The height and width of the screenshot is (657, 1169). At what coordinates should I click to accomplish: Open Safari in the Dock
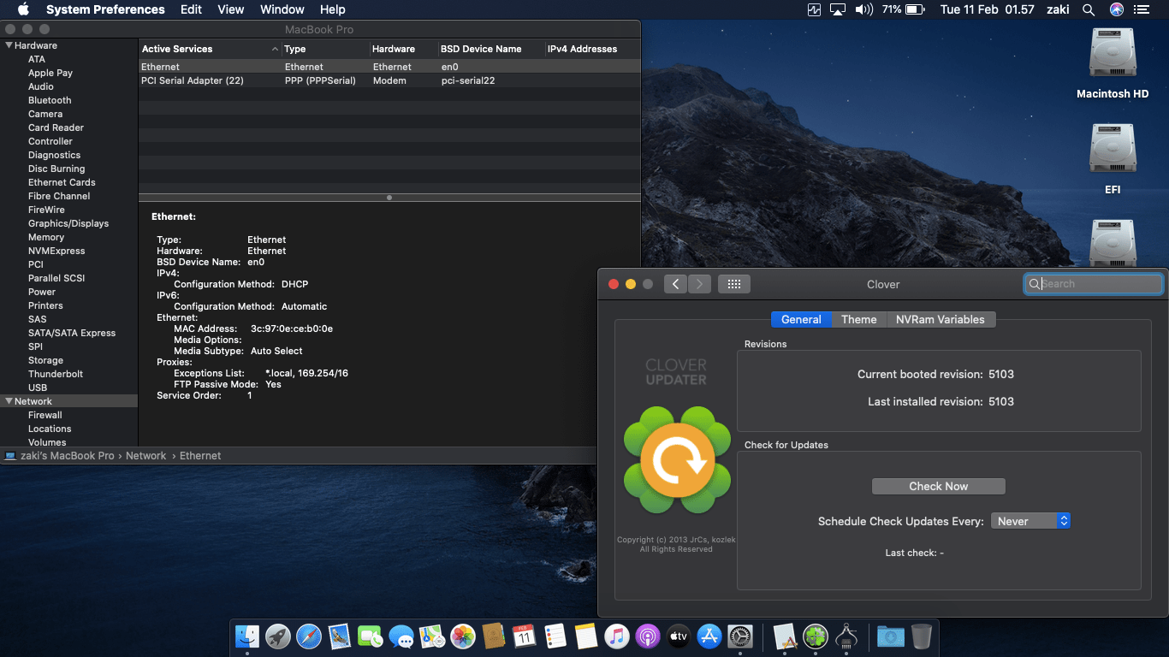[x=309, y=636]
